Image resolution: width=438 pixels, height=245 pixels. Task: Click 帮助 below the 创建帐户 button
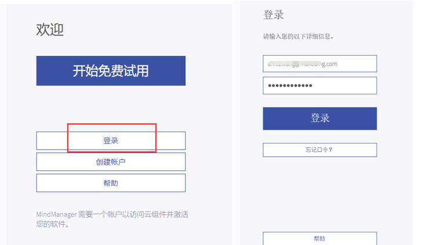(111, 183)
